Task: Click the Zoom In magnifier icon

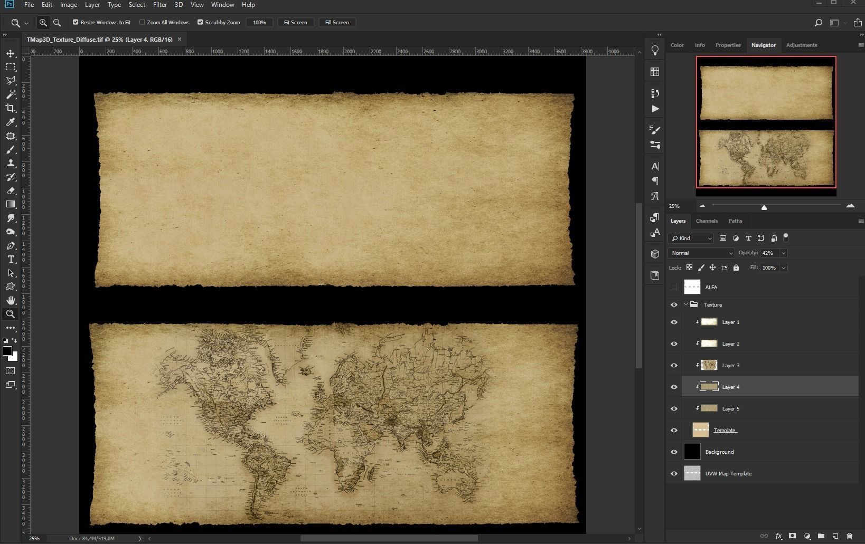Action: (43, 23)
